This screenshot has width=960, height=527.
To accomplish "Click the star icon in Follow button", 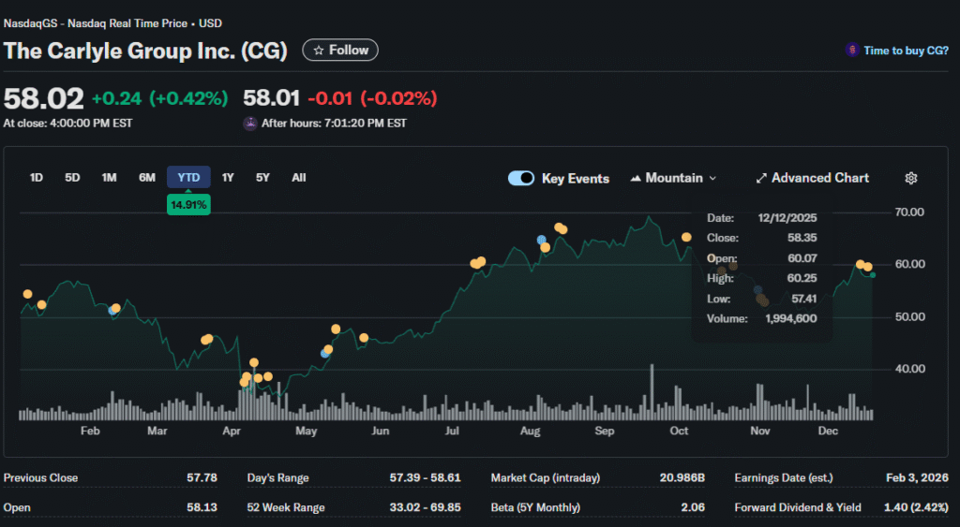I will (x=319, y=51).
